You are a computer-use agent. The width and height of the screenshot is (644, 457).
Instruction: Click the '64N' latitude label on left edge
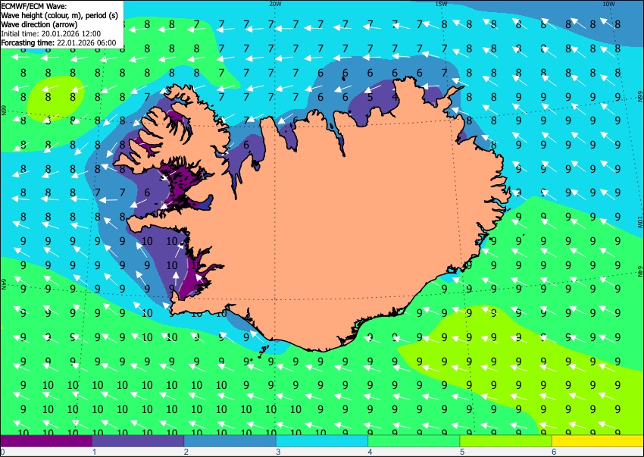(3, 284)
